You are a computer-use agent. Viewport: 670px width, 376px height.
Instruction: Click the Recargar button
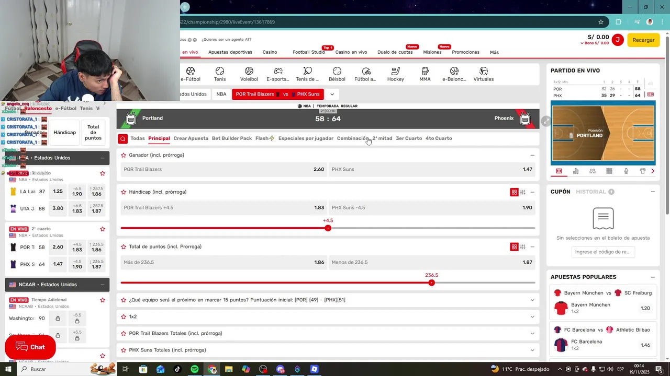pos(643,40)
